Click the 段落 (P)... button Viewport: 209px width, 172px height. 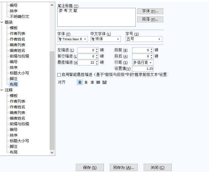150,19
